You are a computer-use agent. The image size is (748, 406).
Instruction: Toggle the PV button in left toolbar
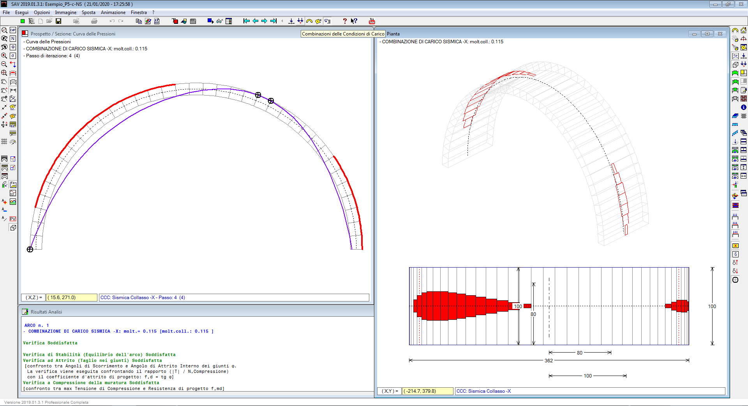[x=13, y=219]
